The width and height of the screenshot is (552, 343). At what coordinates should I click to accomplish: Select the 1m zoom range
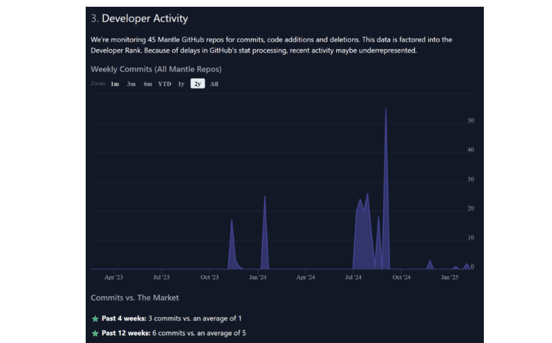pyautogui.click(x=115, y=84)
